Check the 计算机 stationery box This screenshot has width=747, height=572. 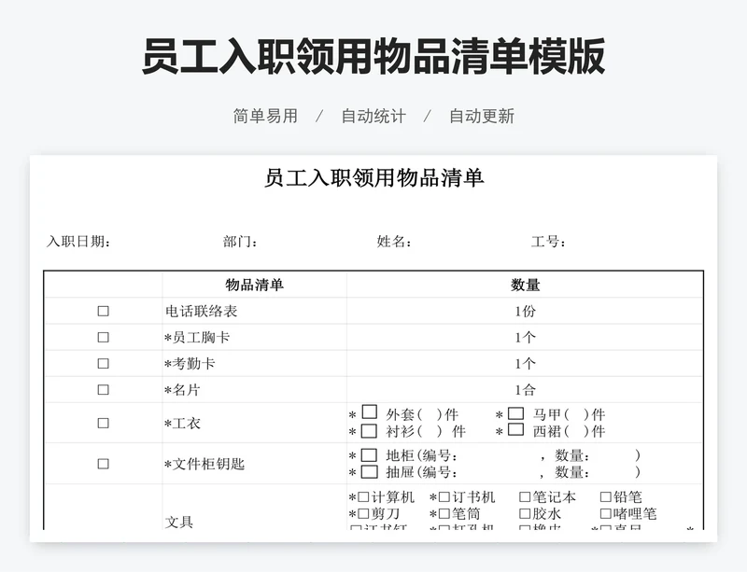(x=363, y=497)
